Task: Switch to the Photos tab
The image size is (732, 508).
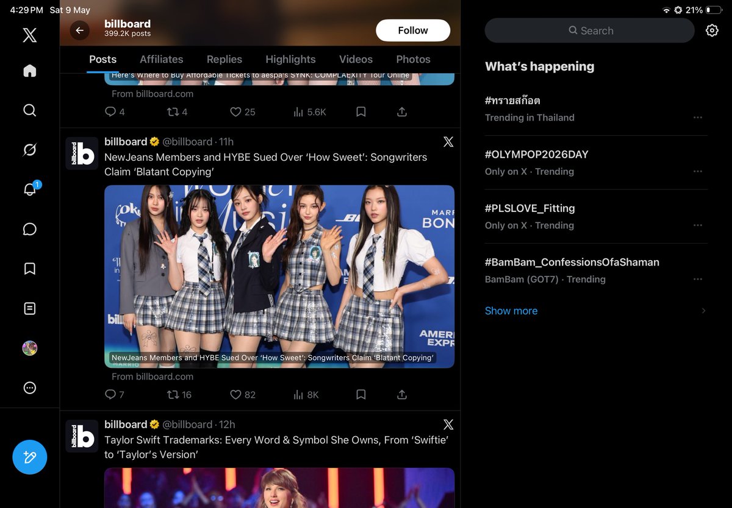Action: (x=413, y=59)
